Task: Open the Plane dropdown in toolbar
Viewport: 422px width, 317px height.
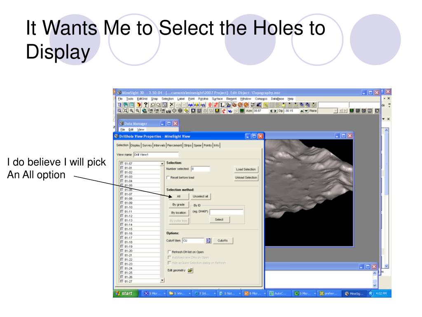Action: (335, 111)
